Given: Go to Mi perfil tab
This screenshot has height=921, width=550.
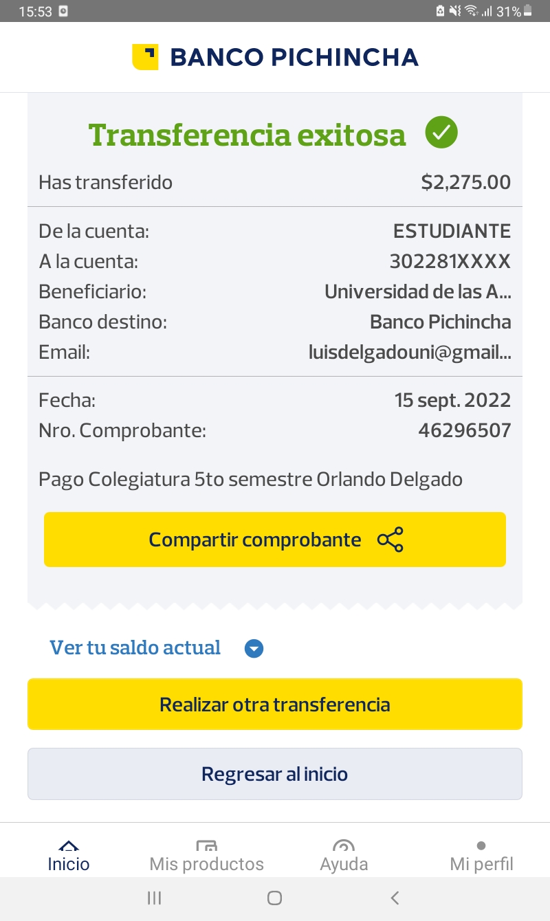Looking at the screenshot, I should pyautogui.click(x=481, y=856).
